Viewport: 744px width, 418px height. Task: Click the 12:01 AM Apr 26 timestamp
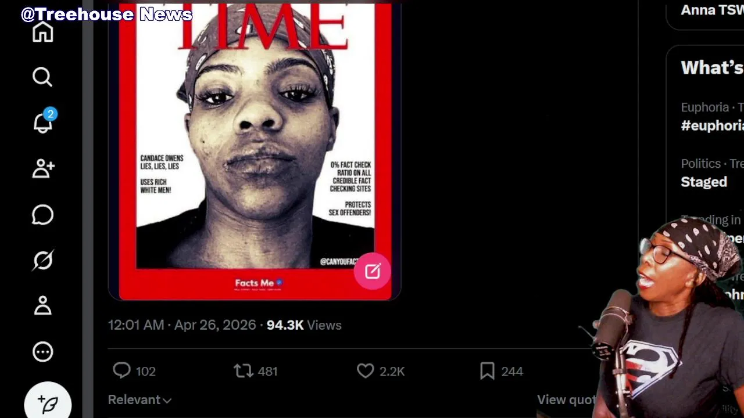[x=182, y=325]
